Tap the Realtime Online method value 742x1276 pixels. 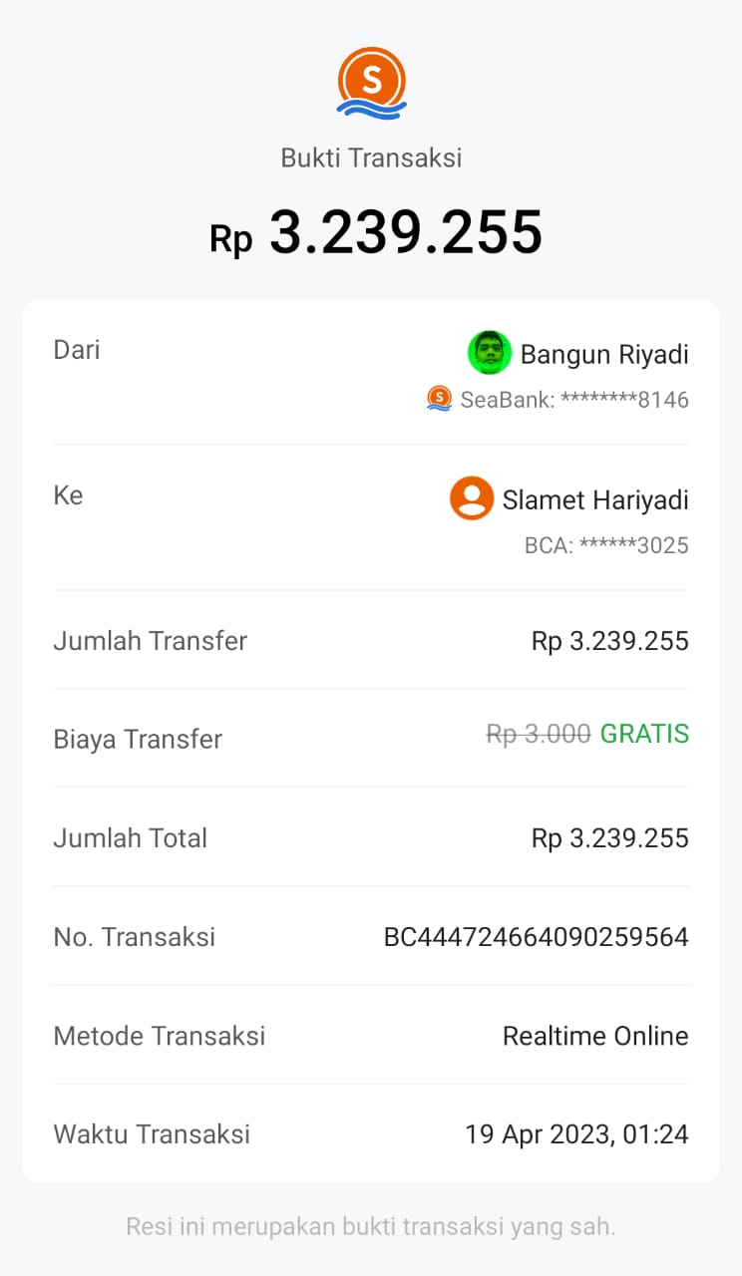pos(595,1036)
